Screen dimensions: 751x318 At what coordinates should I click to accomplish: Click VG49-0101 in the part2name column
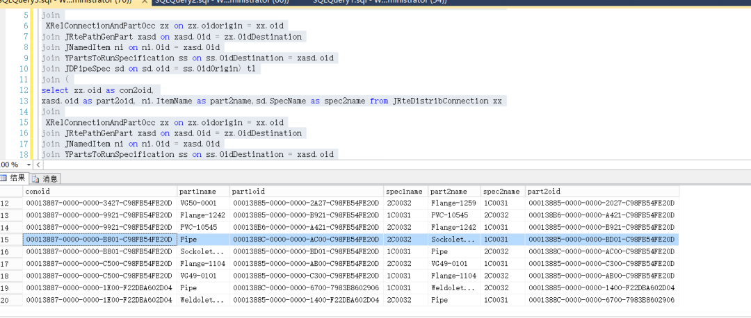coord(454,263)
